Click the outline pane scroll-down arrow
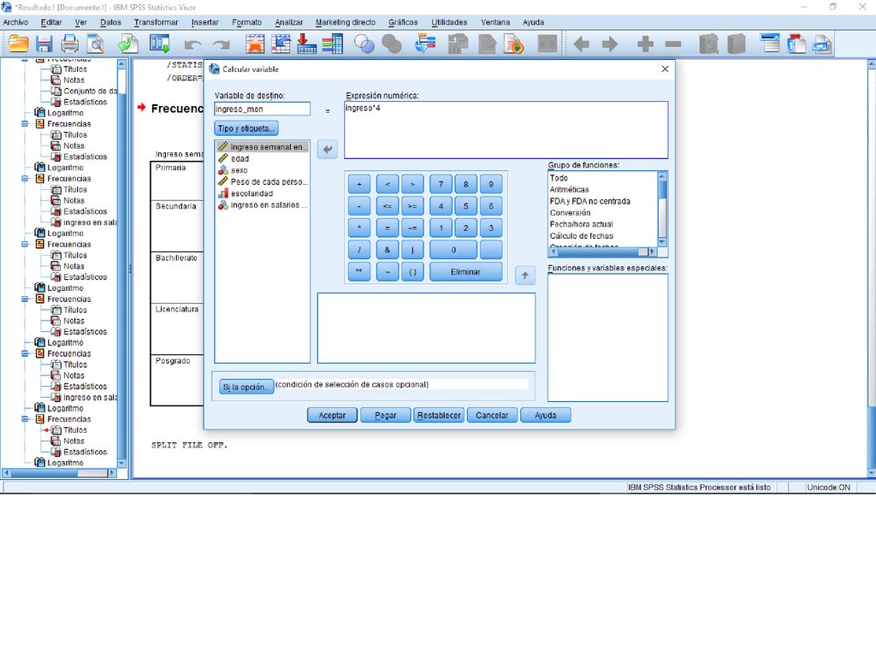The image size is (876, 657). pos(121,463)
